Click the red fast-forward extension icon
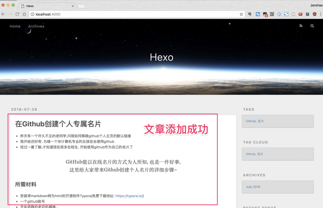 (300, 14)
